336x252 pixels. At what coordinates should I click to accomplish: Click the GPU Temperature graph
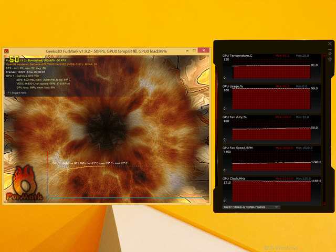click(x=271, y=68)
